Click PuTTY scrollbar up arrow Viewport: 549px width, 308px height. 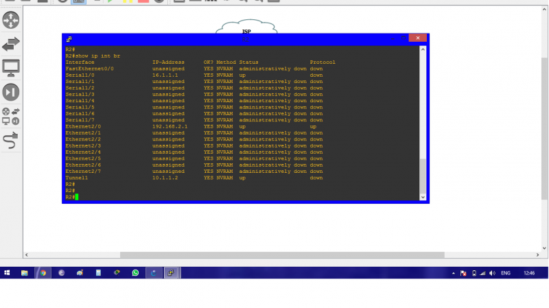point(423,49)
